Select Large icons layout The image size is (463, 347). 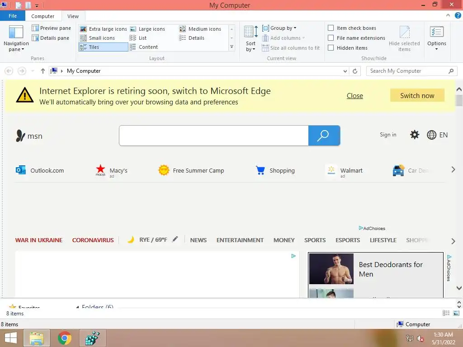(x=148, y=29)
